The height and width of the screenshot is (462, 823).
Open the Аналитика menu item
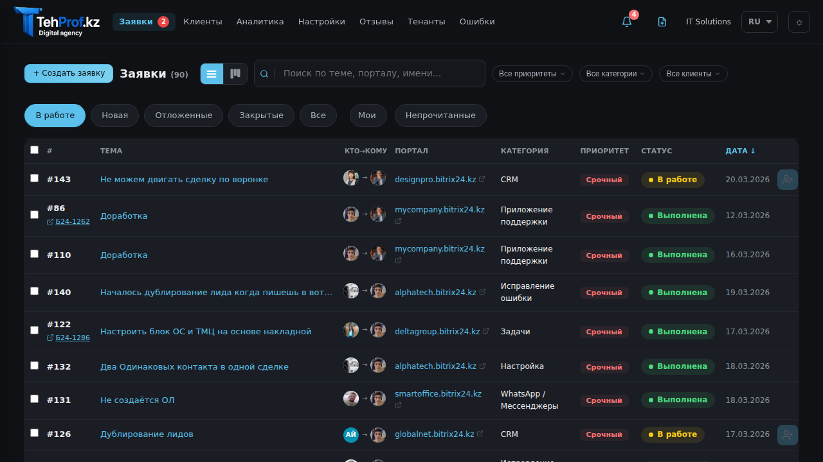coord(260,21)
